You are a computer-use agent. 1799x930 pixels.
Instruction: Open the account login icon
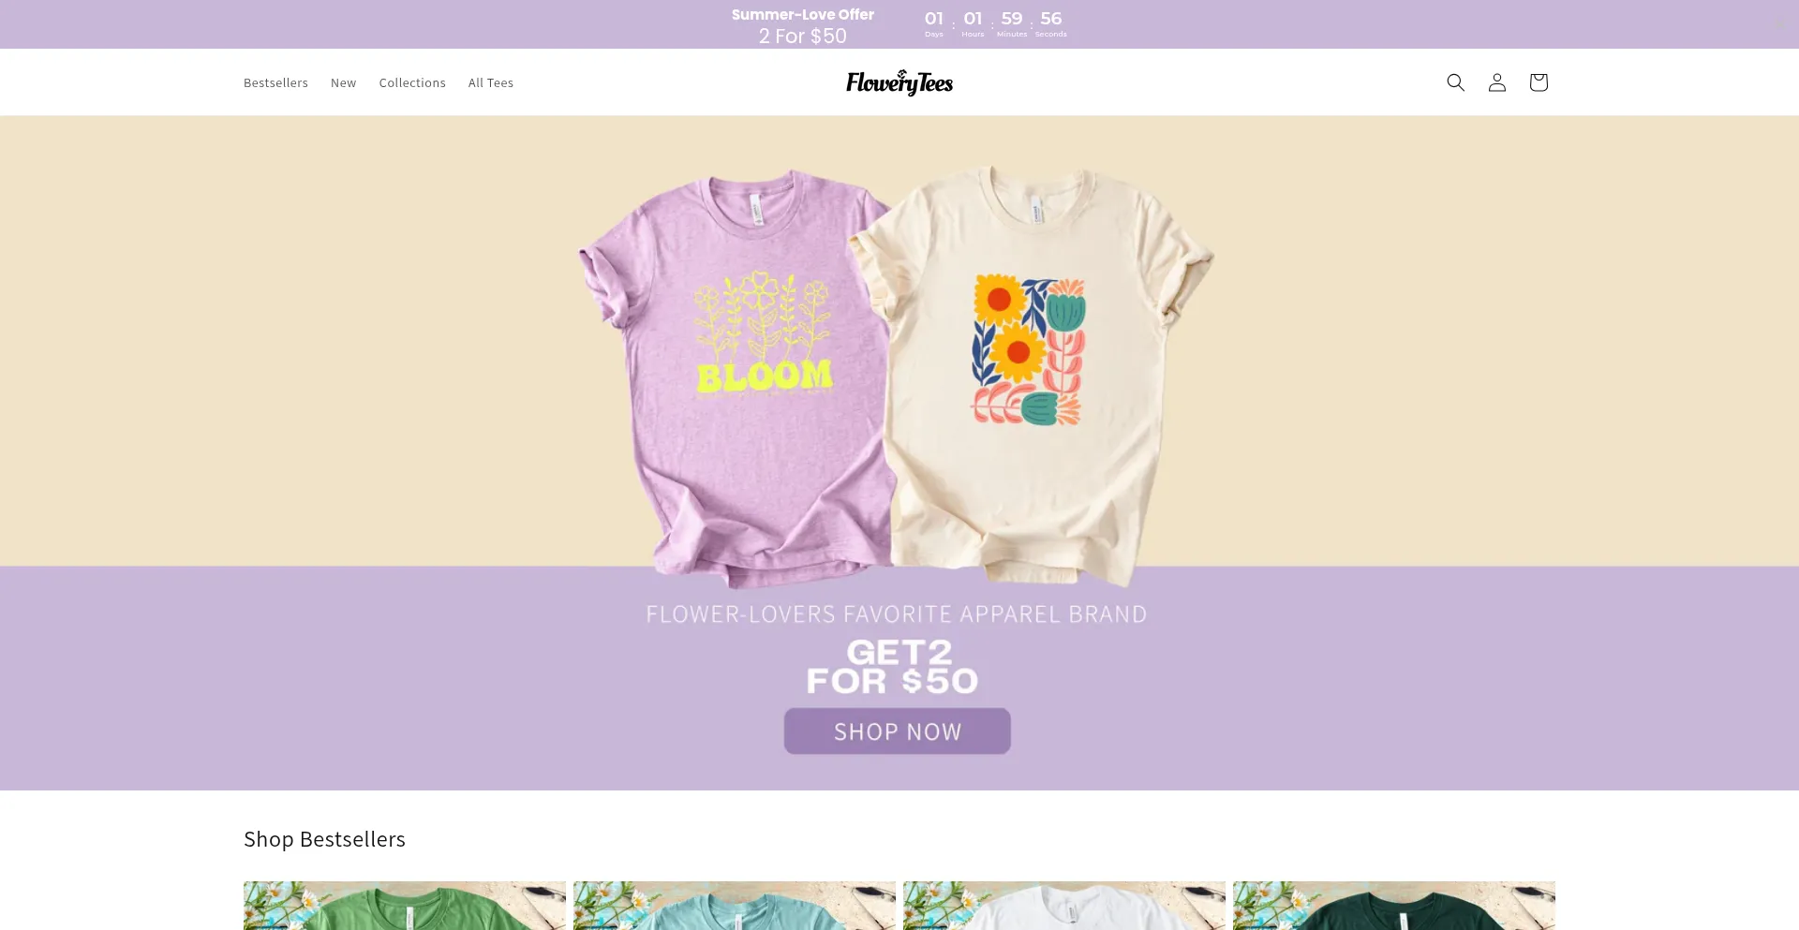point(1497,82)
